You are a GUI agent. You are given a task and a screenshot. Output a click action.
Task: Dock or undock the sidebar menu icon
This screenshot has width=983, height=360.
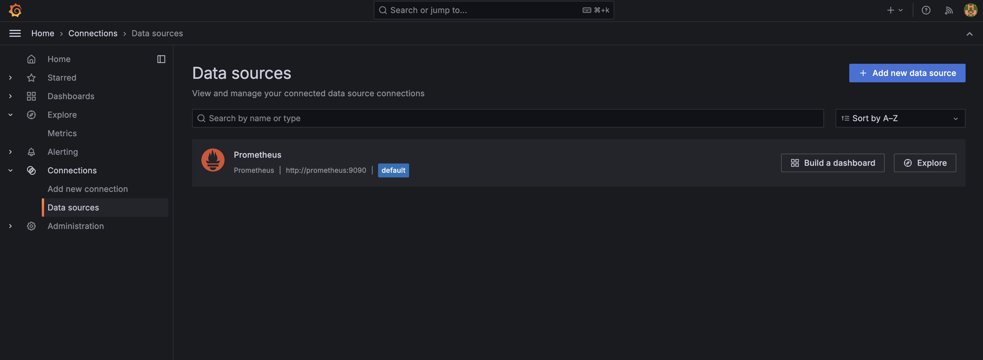tap(161, 59)
